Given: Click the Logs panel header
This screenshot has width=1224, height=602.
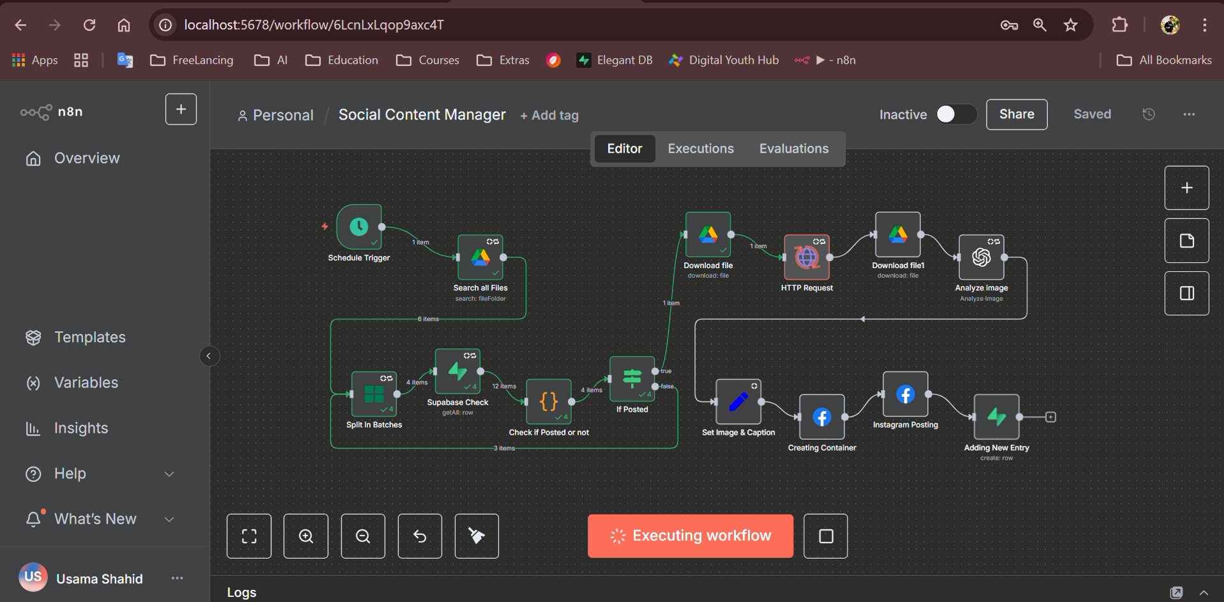Looking at the screenshot, I should (716, 592).
